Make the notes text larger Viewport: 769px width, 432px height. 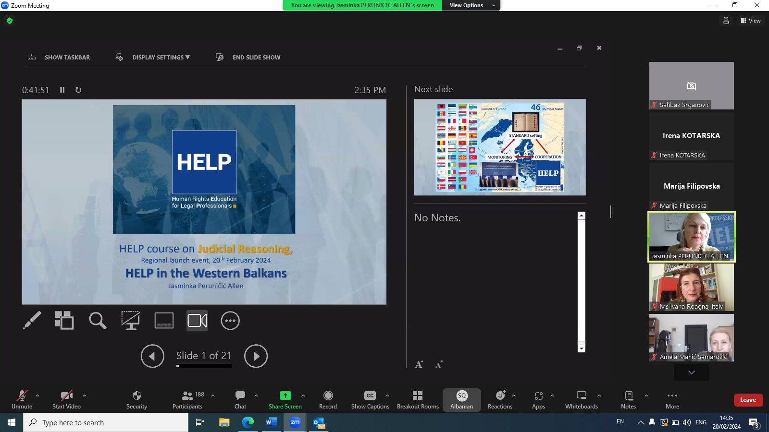pyautogui.click(x=419, y=365)
